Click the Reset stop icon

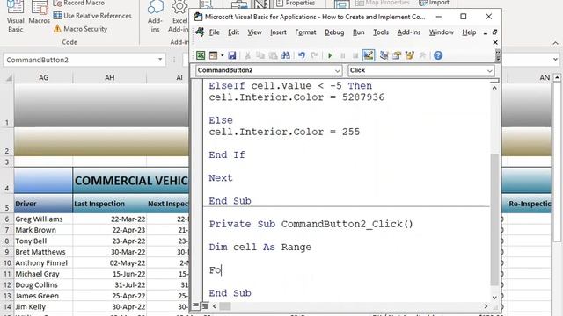pos(355,55)
